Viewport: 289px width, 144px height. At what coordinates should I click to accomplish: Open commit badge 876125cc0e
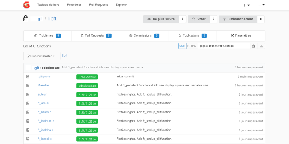click(87, 77)
